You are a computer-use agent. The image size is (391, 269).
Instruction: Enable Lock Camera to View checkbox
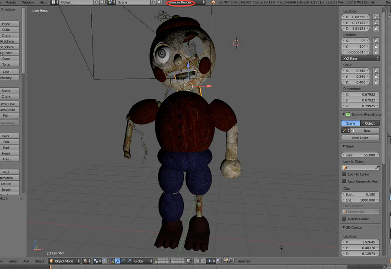pyautogui.click(x=344, y=181)
